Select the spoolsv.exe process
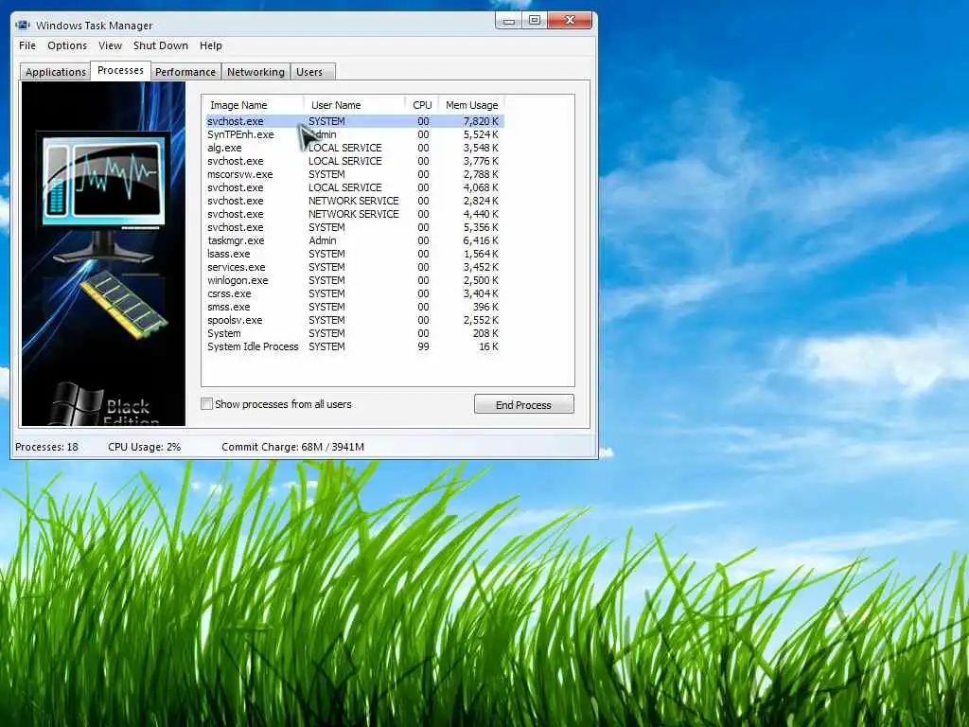Image resolution: width=969 pixels, height=727 pixels. 354,320
